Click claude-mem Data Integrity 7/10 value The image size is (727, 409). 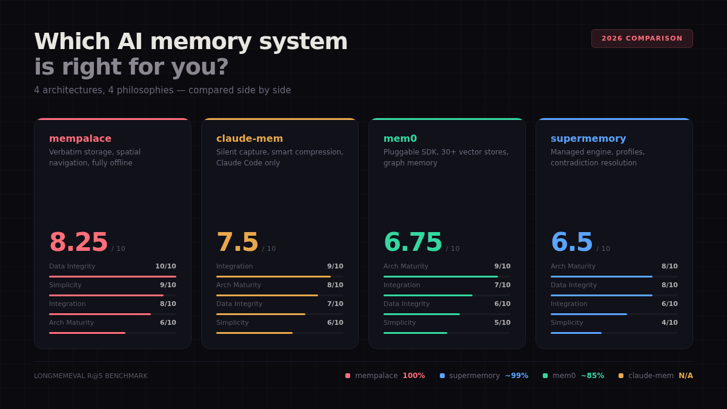coord(335,304)
